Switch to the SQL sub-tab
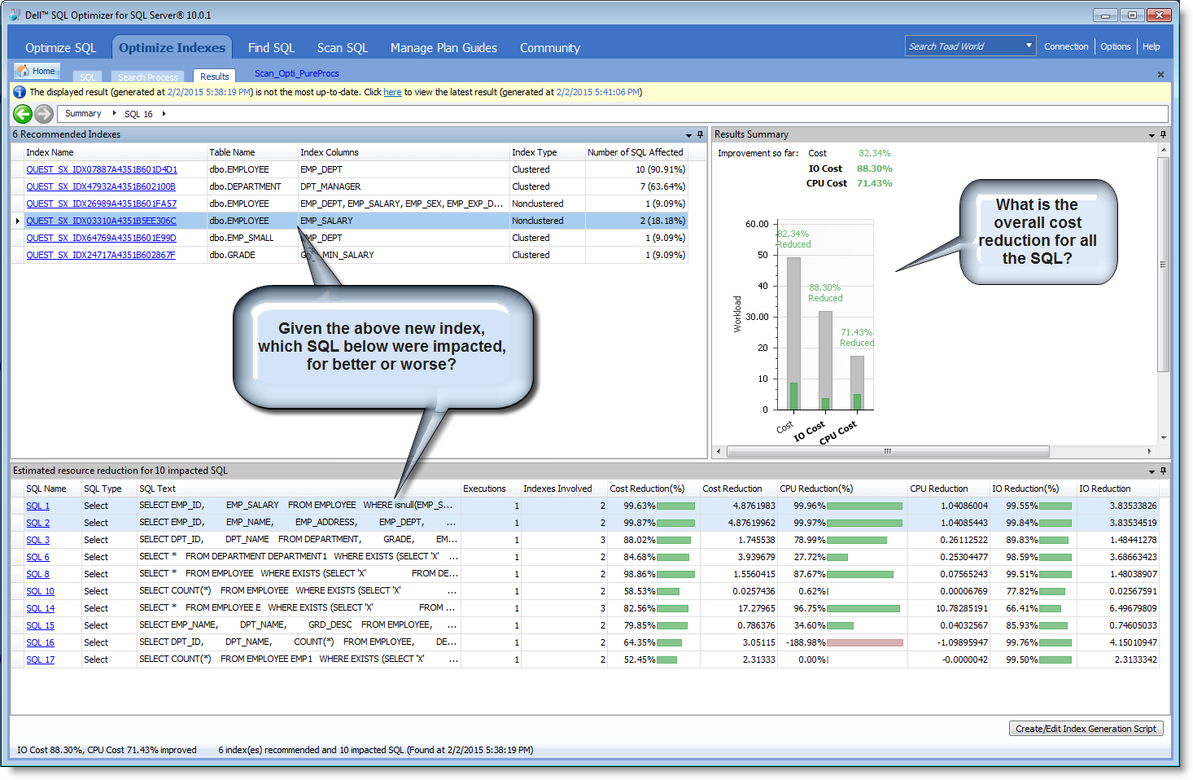This screenshot has height=780, width=1193. pos(87,77)
